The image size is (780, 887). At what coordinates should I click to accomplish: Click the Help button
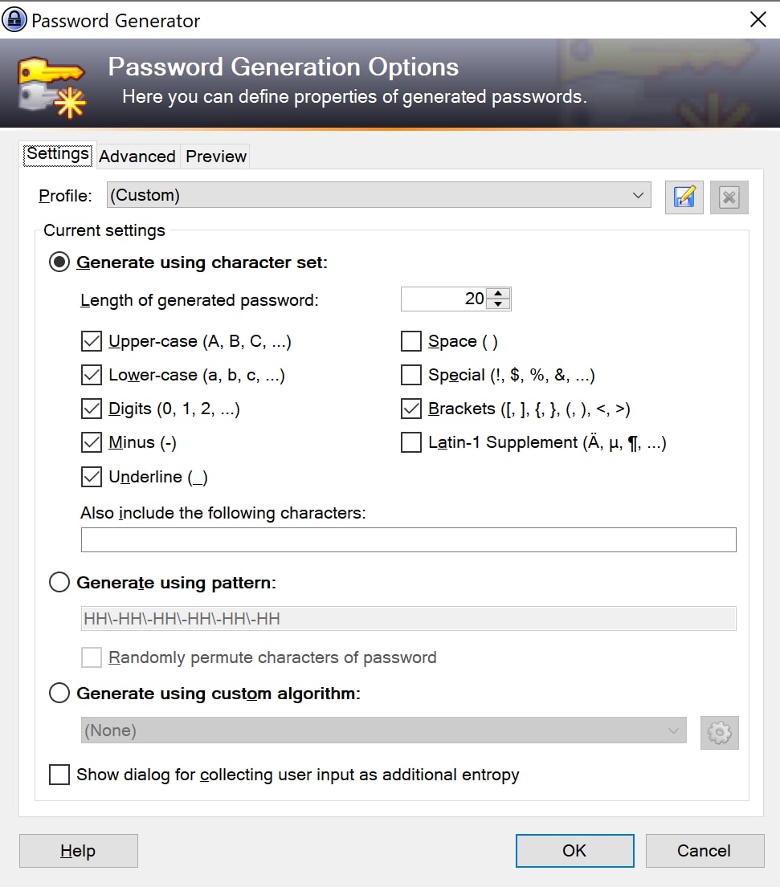[78, 850]
